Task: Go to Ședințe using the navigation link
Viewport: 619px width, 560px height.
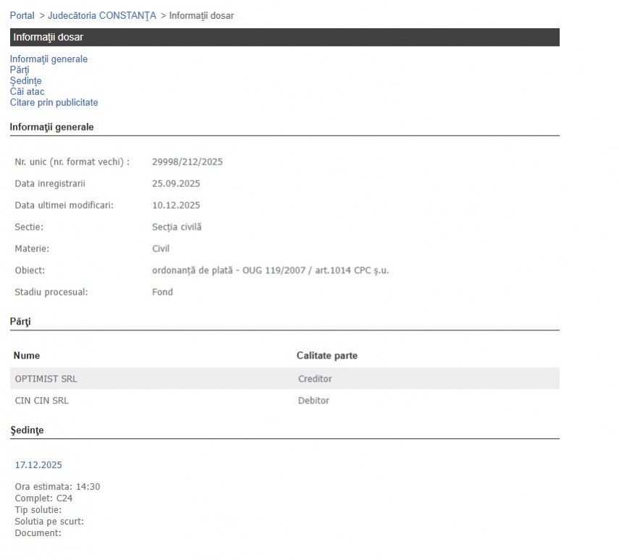Action: (25, 81)
